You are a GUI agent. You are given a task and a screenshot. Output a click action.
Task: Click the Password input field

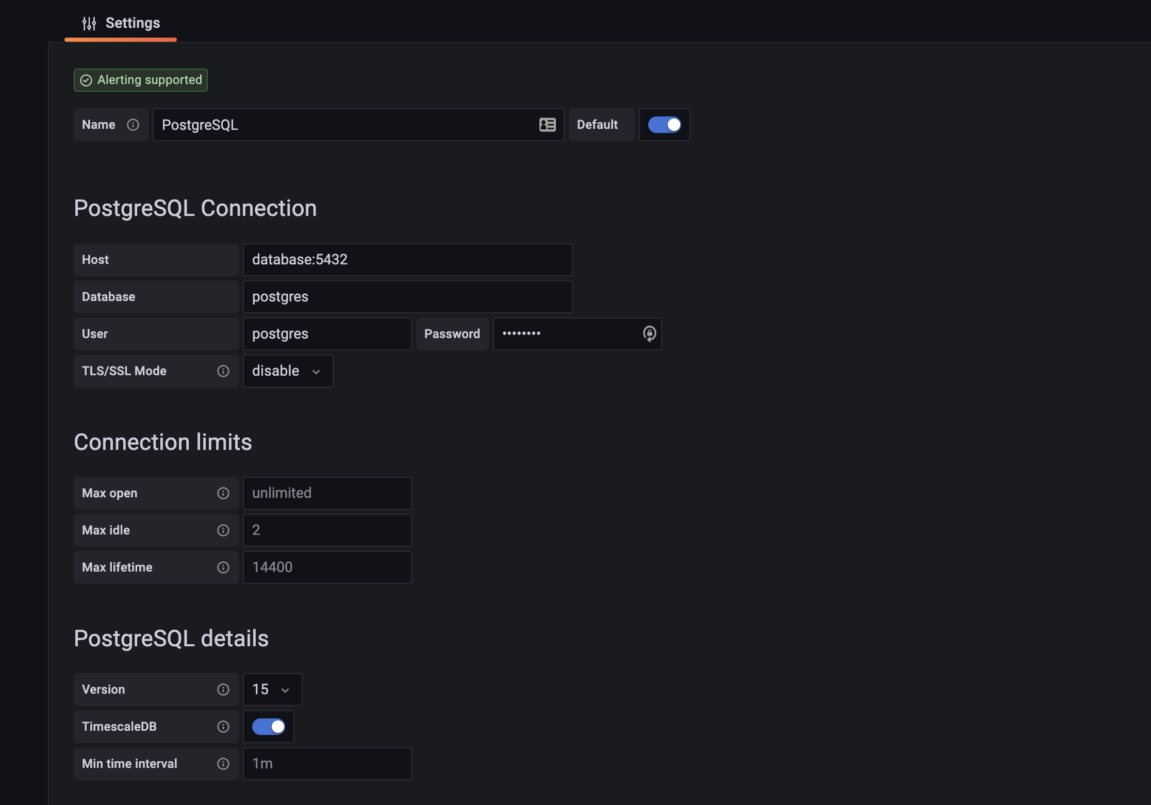coord(567,334)
